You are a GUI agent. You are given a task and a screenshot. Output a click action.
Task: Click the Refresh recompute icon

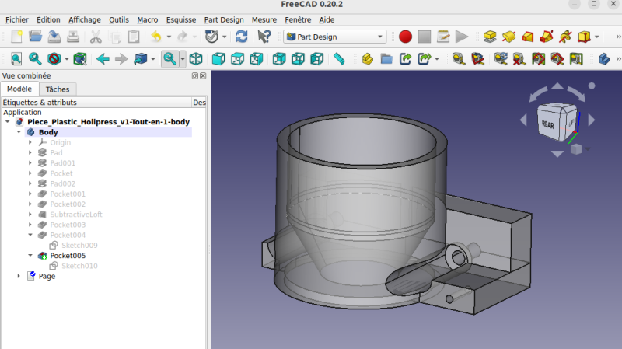coord(242,37)
